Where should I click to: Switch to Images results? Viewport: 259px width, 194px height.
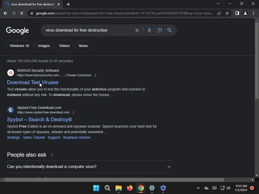44,46
